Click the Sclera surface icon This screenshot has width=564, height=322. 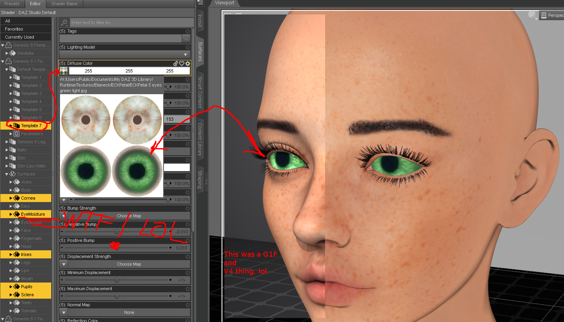click(17, 295)
